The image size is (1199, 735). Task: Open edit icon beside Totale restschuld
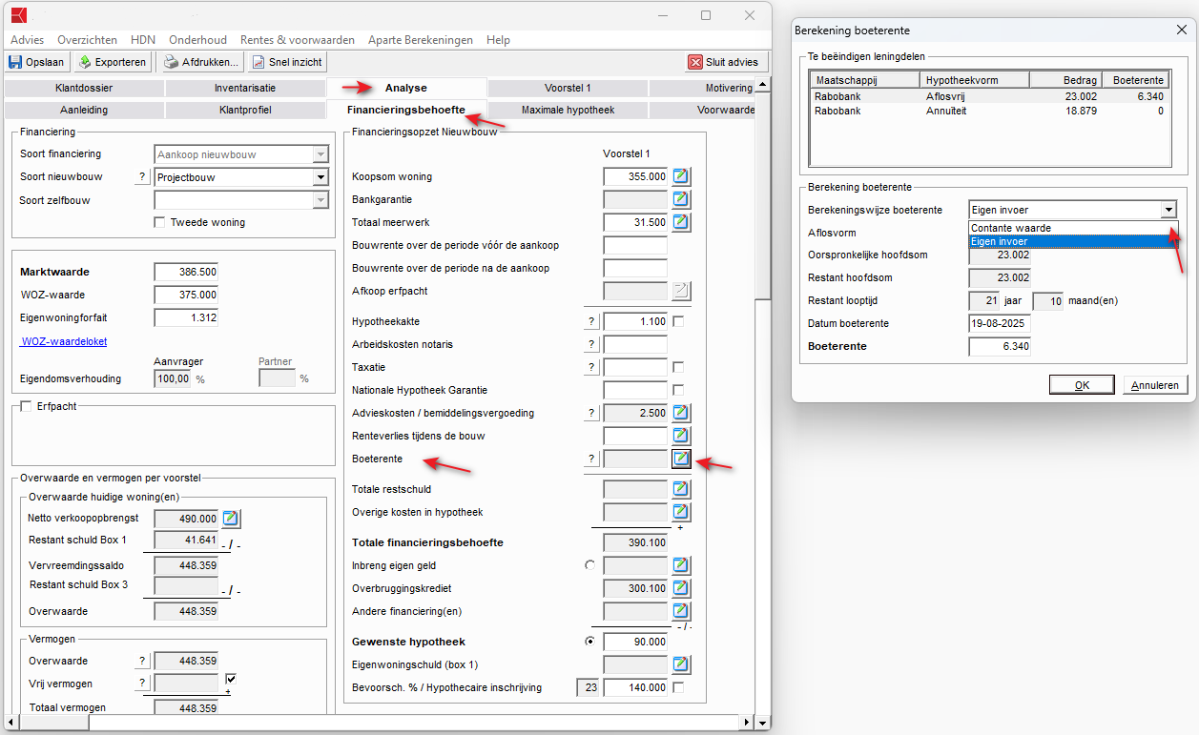coord(681,489)
